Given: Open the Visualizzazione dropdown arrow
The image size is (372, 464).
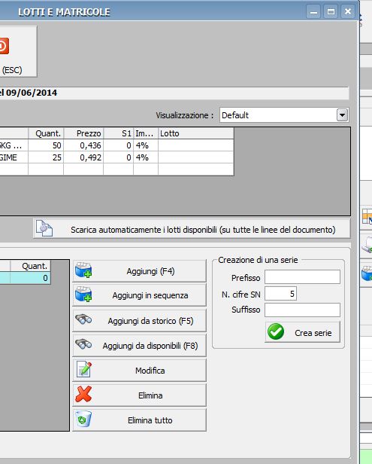Looking at the screenshot, I should coord(342,114).
